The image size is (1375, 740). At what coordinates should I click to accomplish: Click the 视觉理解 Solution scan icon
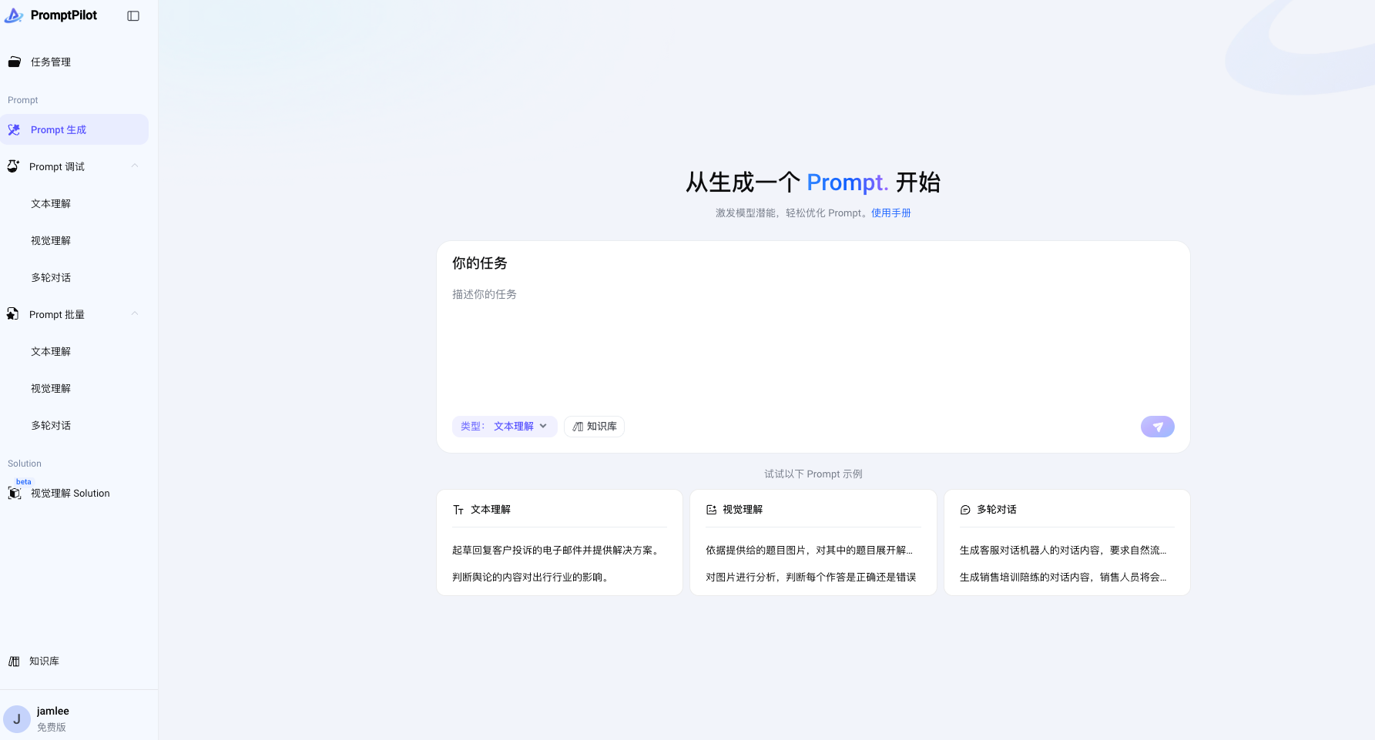(15, 494)
